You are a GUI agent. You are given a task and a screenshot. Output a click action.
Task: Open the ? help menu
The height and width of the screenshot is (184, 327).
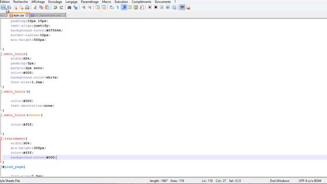[175, 2]
